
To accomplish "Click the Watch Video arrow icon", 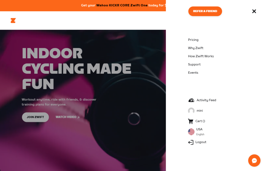I will point(78,117).
